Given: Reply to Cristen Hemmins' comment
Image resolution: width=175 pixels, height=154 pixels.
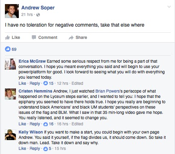Looking at the screenshot, I should pyautogui.click(x=35, y=124).
